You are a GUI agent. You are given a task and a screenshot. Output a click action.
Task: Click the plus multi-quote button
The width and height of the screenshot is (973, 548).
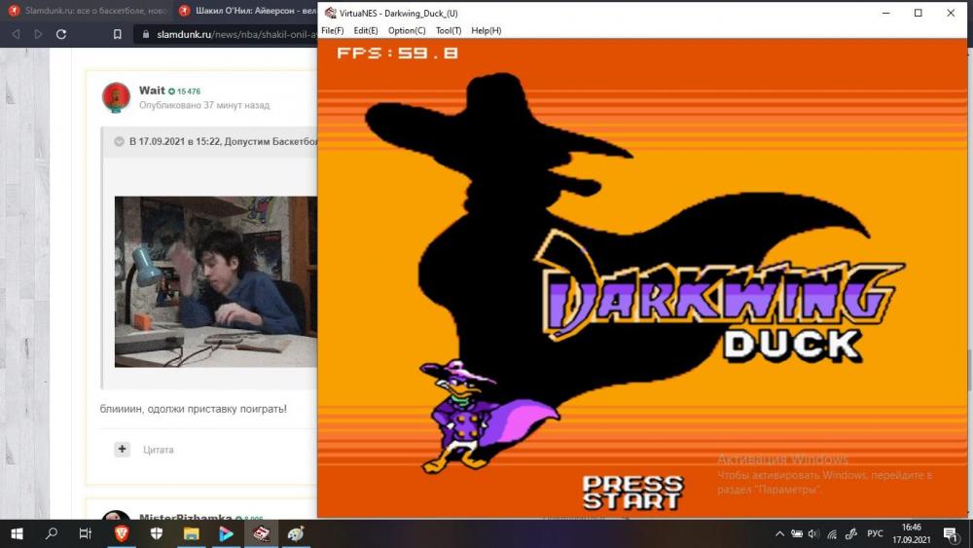(122, 449)
